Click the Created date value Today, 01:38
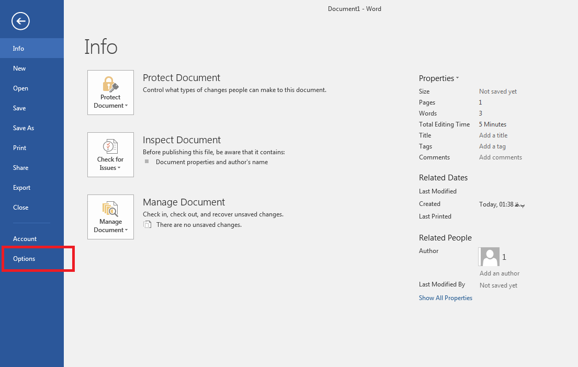Viewport: 578px width, 367px height. coord(502,204)
